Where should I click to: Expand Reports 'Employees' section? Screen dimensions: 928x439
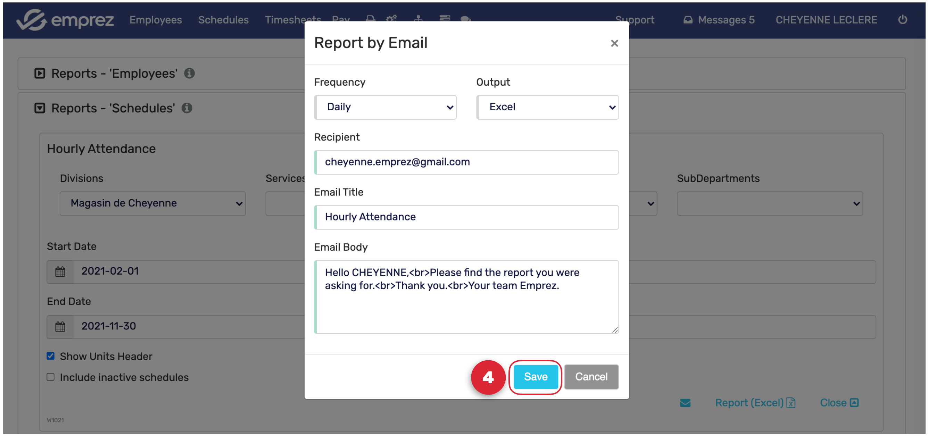40,74
